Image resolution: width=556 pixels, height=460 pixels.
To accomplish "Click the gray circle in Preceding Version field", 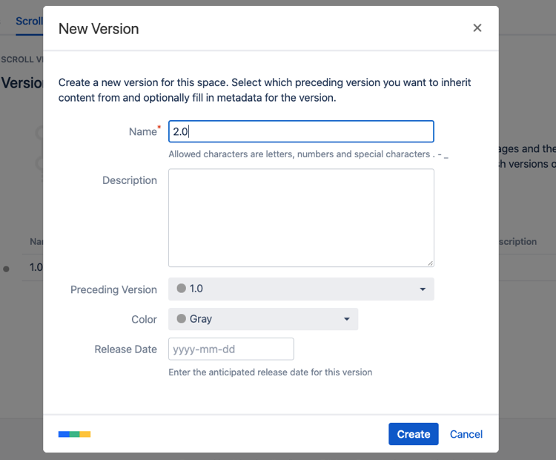I will [181, 289].
